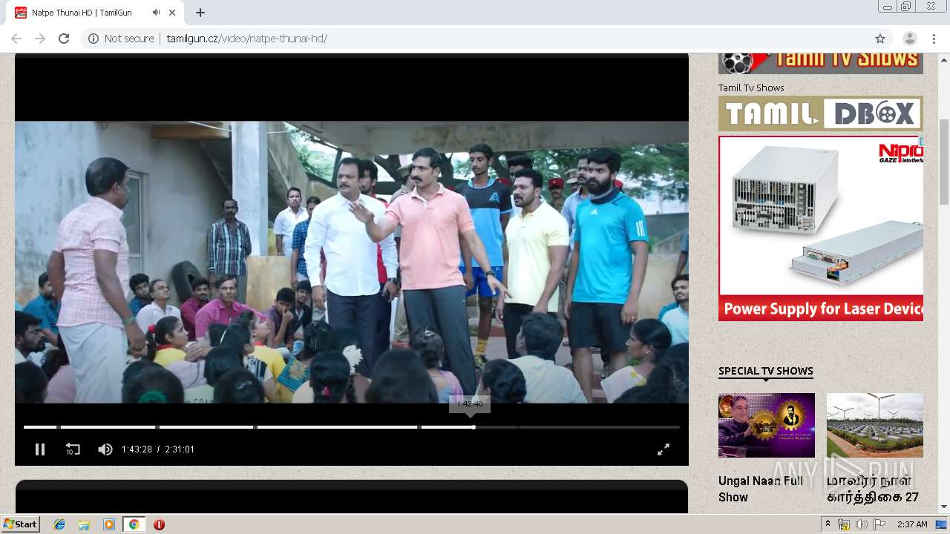Open the Ungal Naan Full Show link
The height and width of the screenshot is (534, 950).
pyautogui.click(x=761, y=489)
